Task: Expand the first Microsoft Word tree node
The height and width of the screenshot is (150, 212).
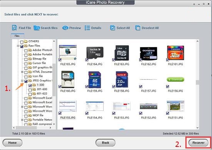Action: [22, 107]
